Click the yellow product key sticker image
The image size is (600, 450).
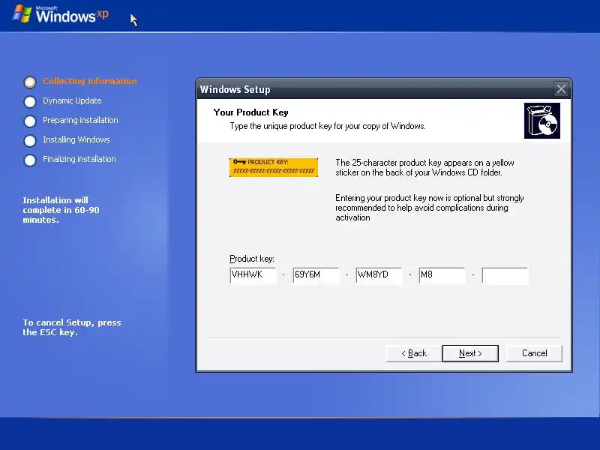pos(274,167)
